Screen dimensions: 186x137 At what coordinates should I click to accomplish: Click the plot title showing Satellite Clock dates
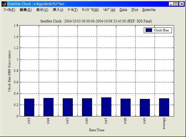tap(96, 21)
